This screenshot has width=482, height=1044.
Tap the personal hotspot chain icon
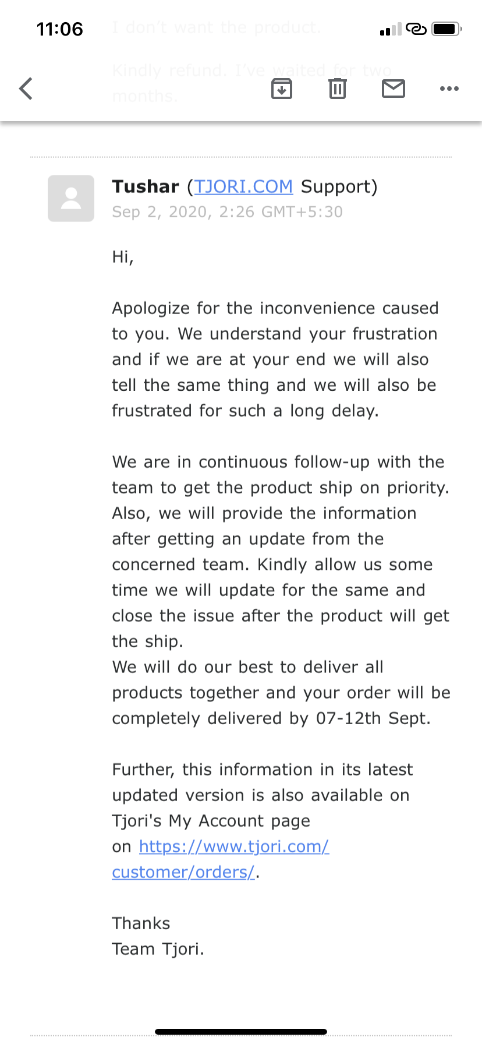coord(416,29)
